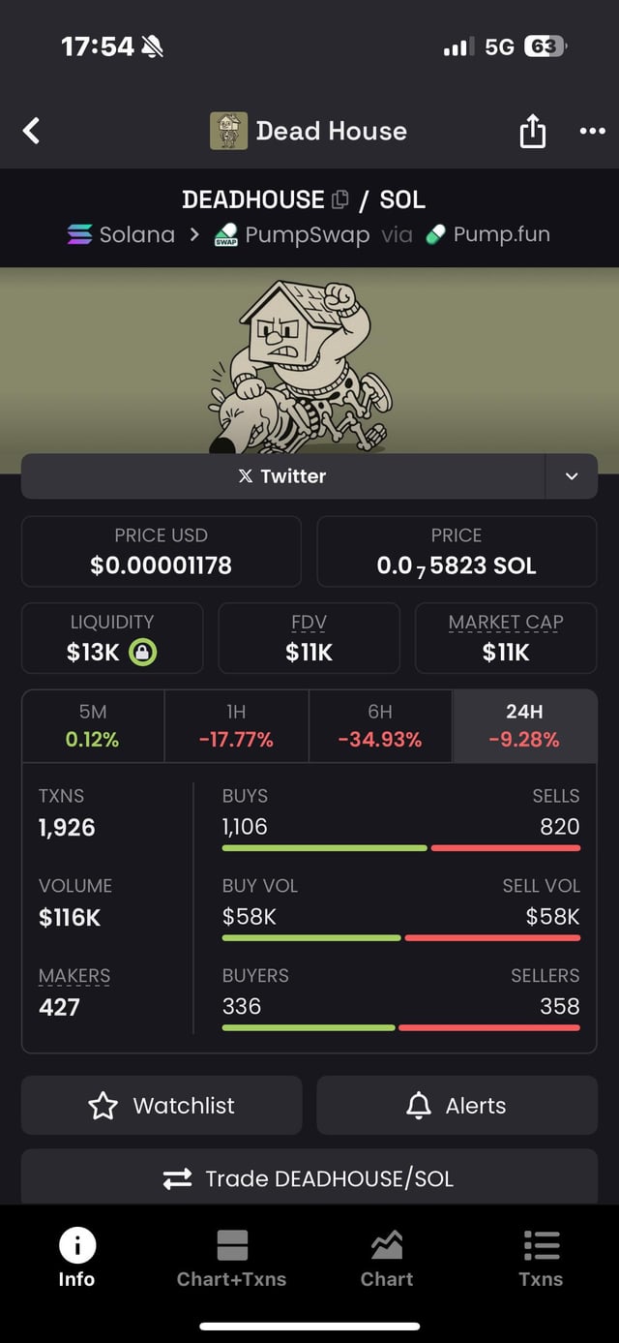
Task: Switch to the Chart+Txns bottom tab
Action: coord(231,1258)
